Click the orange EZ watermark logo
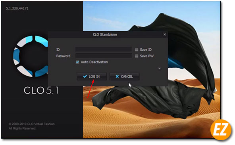 pyautogui.click(x=221, y=130)
